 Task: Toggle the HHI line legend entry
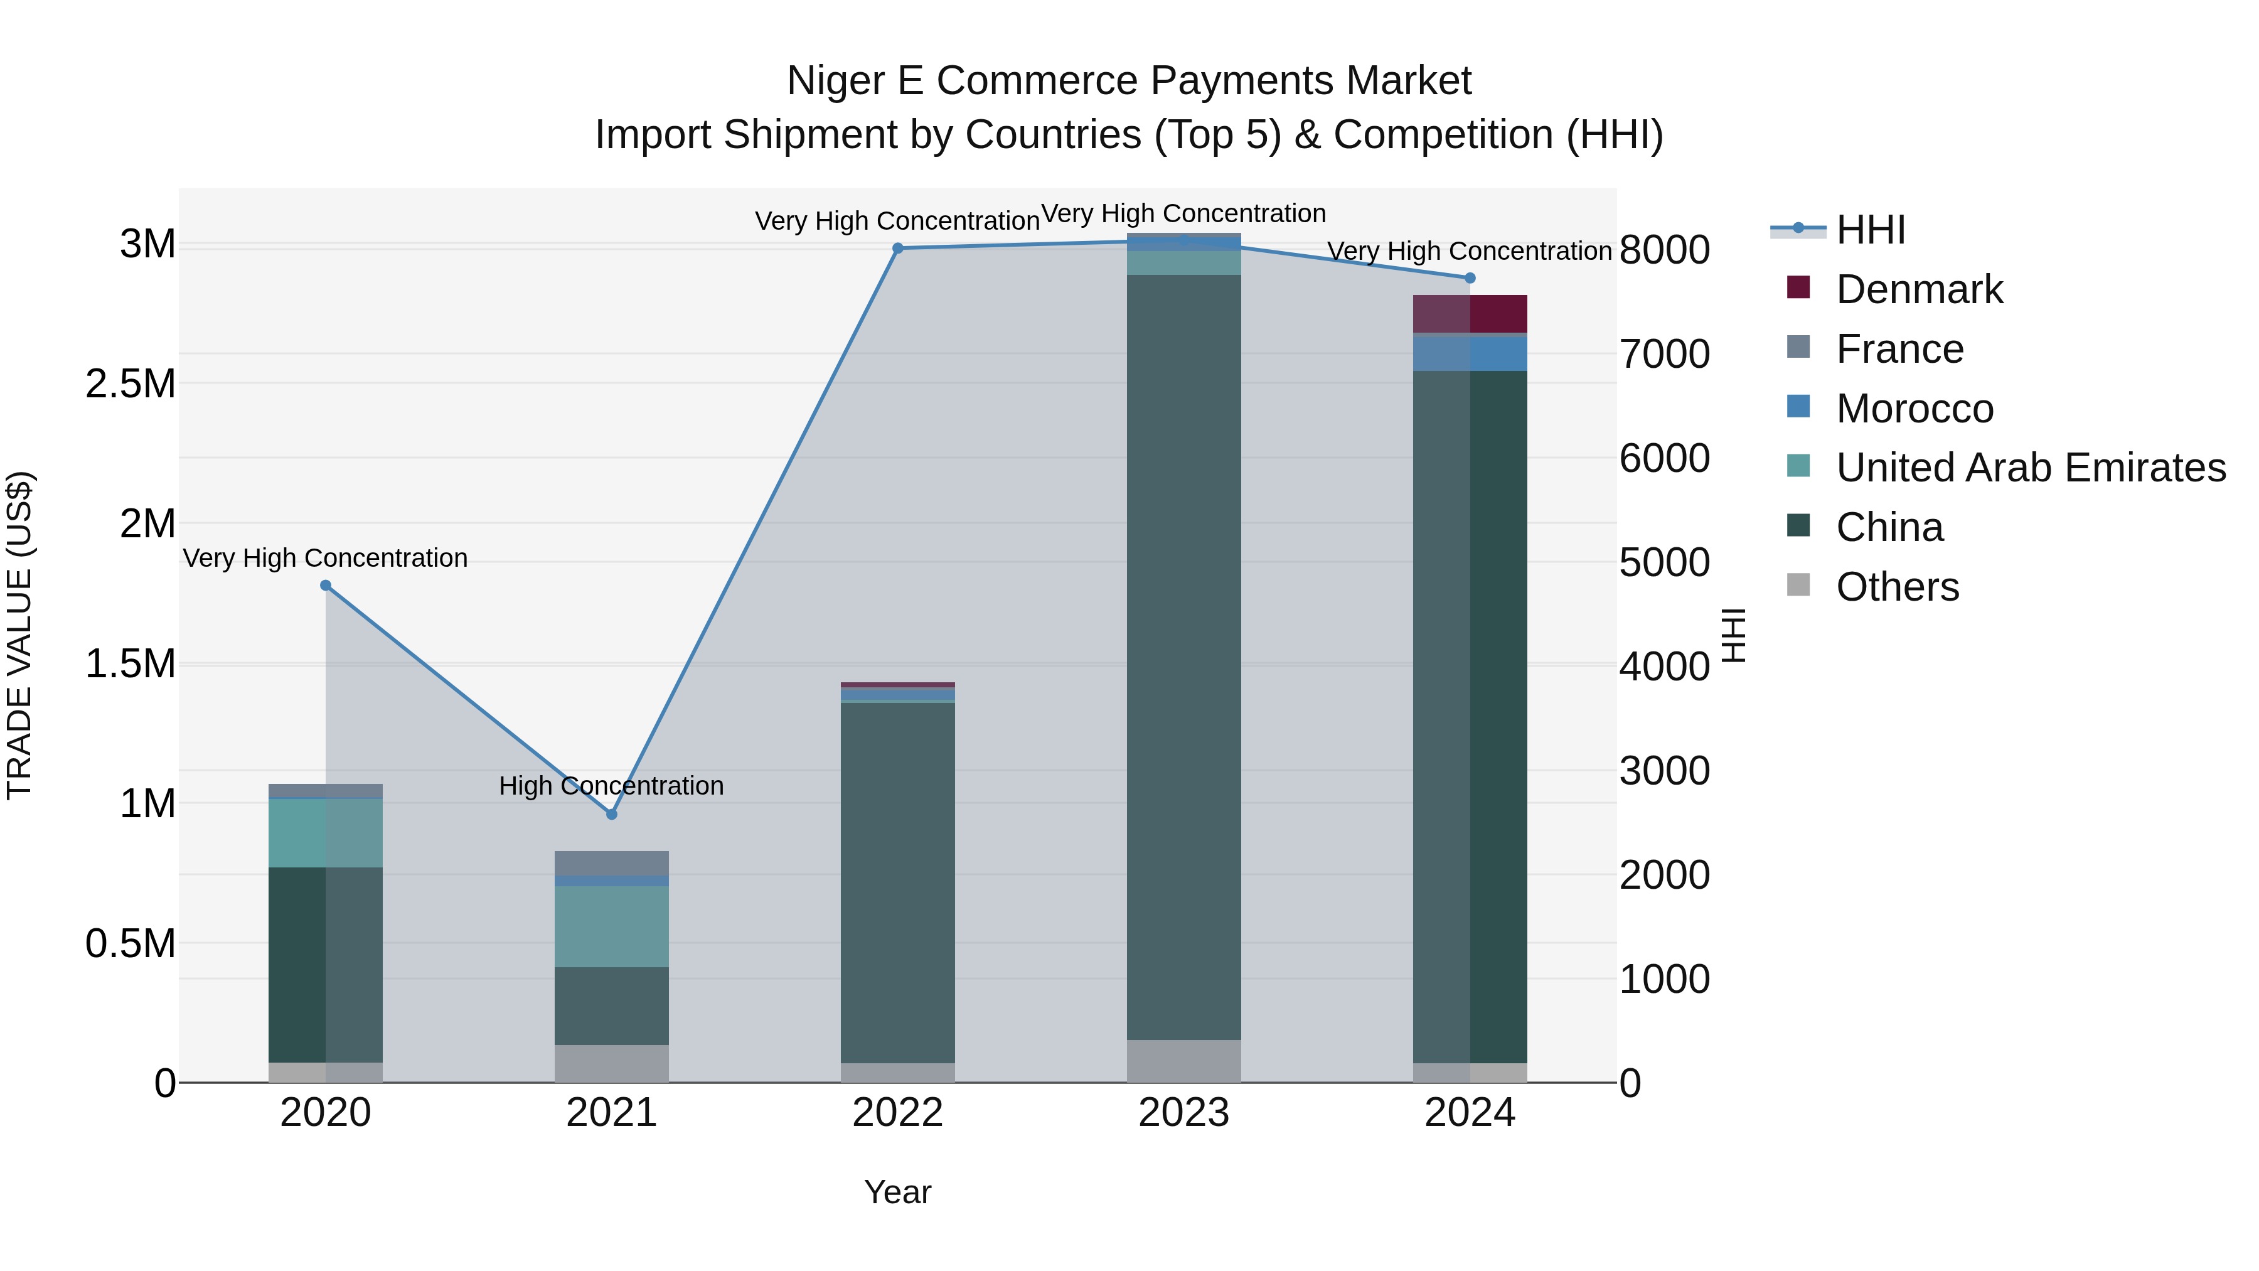pyautogui.click(x=1838, y=230)
